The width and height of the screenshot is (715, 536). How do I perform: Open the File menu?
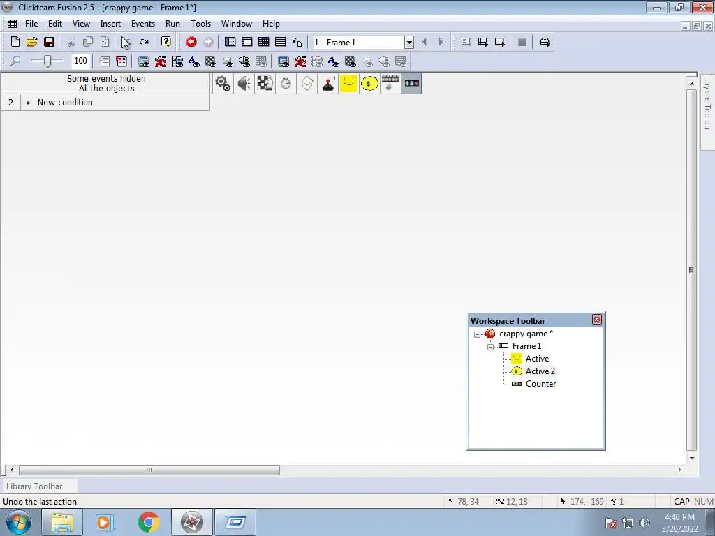31,24
